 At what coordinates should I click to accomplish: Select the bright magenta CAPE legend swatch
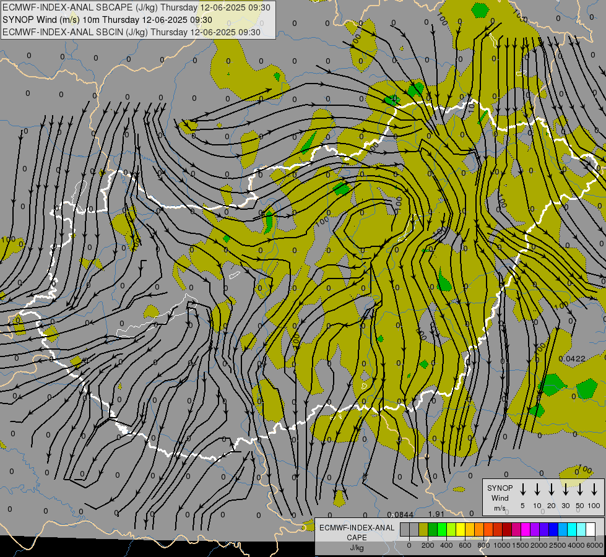526,529
